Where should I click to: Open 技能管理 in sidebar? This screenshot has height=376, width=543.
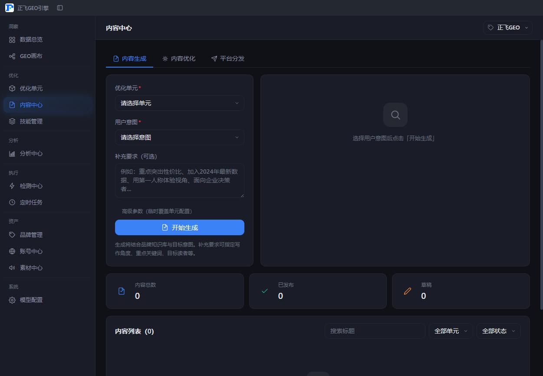[x=47, y=121]
